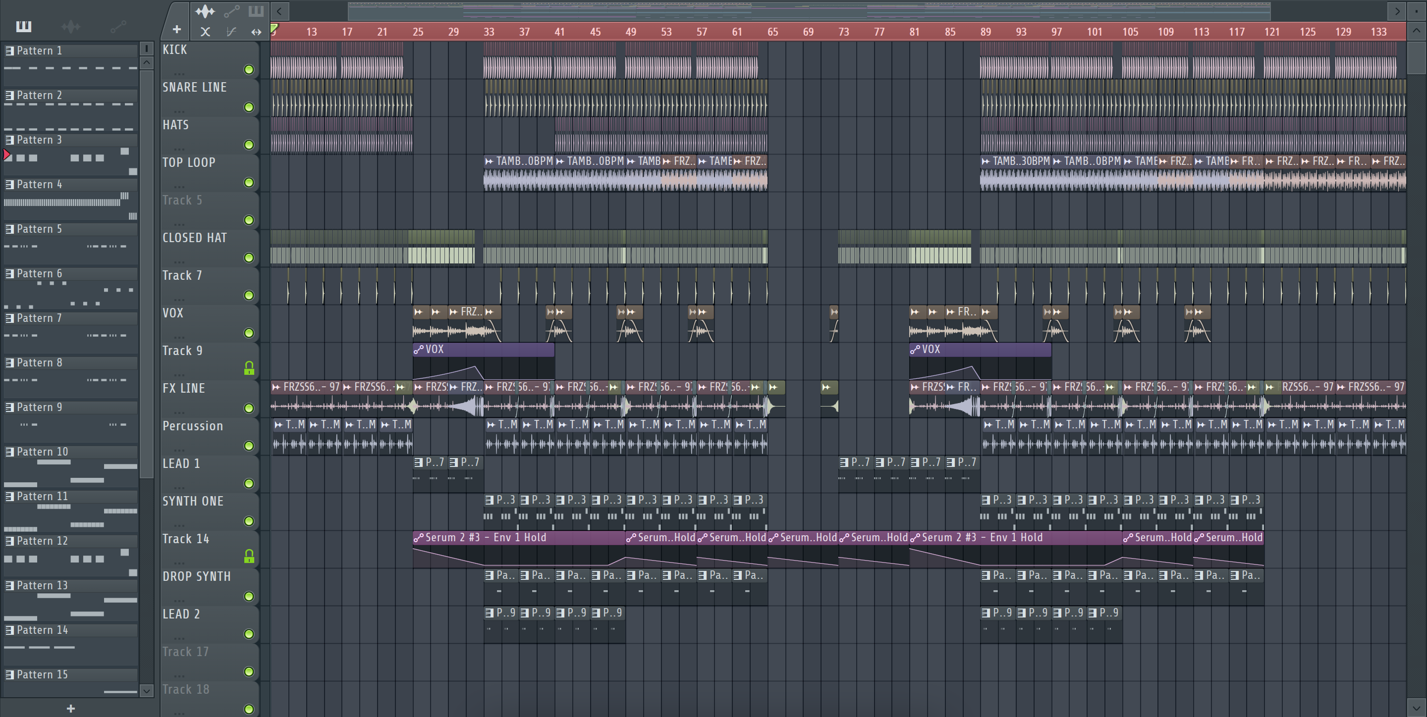Mute the KICK track
Viewport: 1427px width, 717px height.
pyautogui.click(x=249, y=70)
